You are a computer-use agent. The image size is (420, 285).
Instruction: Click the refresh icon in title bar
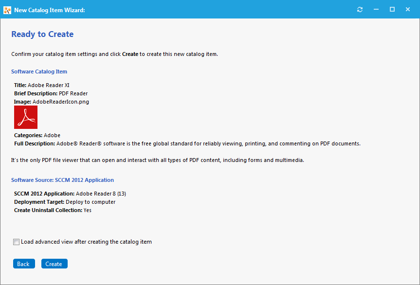click(x=360, y=9)
